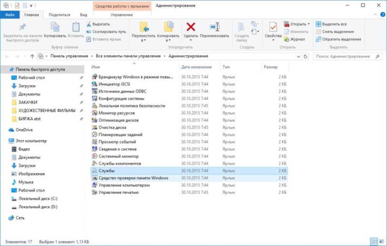Click the Монитор ресурсов shortcut icon
Viewport: 387px width, 246px height.
tap(95, 113)
